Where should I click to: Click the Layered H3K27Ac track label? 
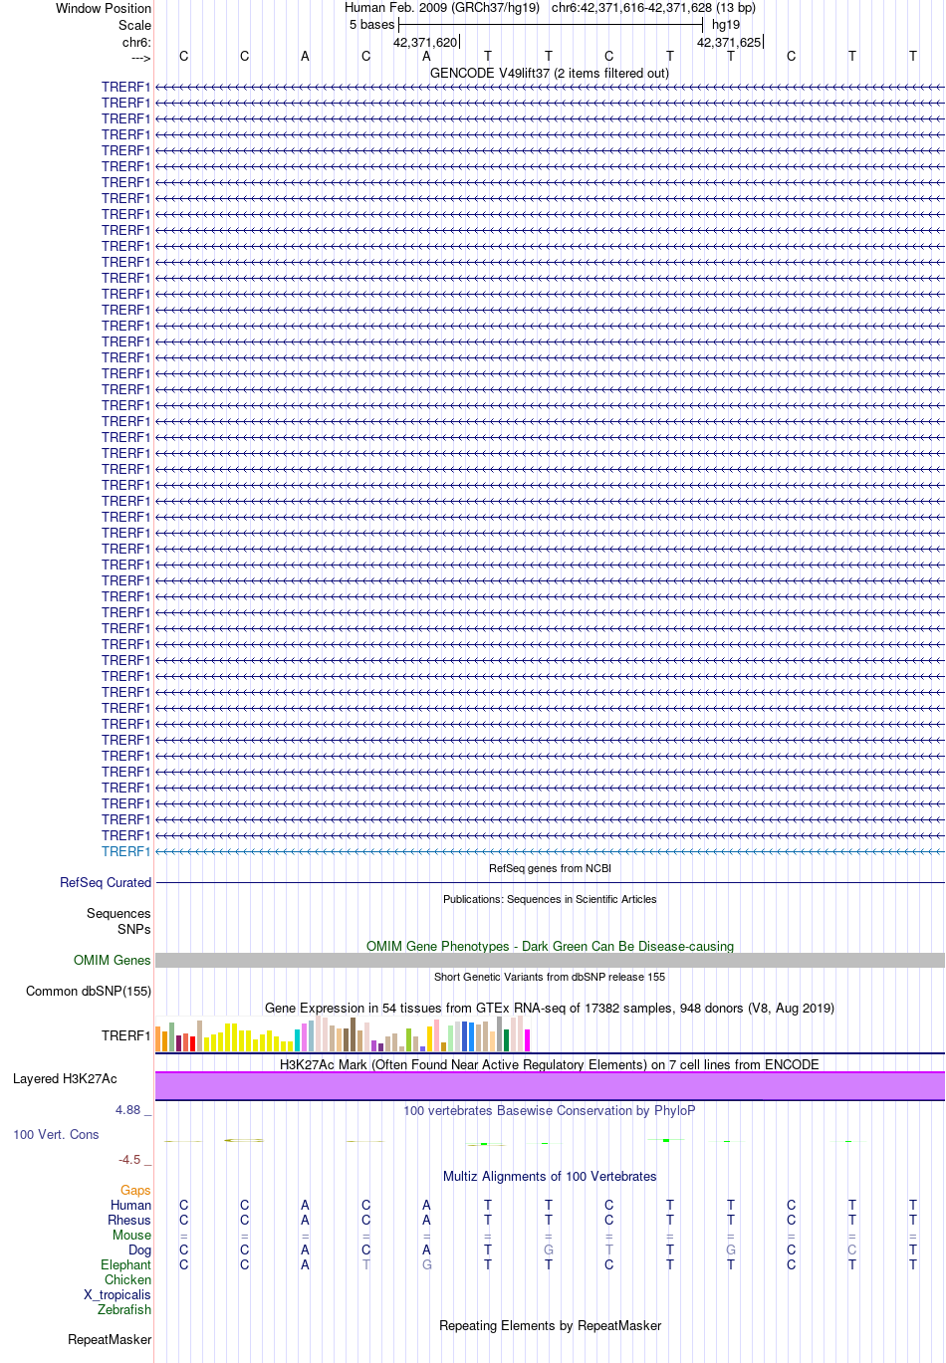[x=65, y=1078]
